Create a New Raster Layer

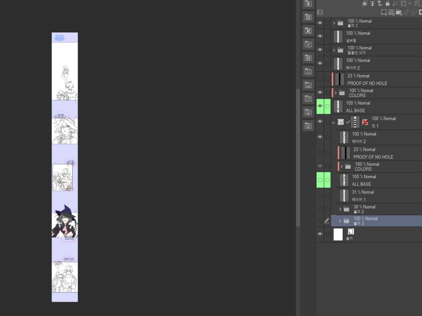pyautogui.click(x=384, y=12)
